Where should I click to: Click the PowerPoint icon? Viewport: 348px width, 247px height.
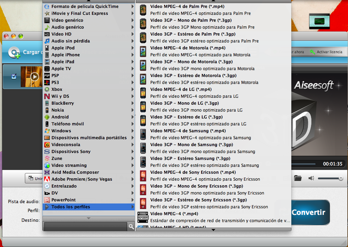point(47,200)
